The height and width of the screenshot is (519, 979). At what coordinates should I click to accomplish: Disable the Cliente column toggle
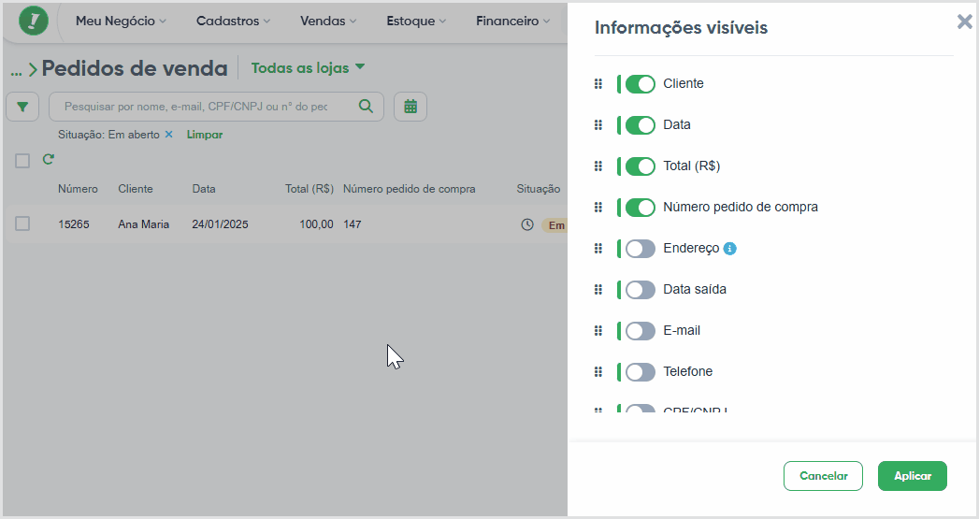(640, 83)
